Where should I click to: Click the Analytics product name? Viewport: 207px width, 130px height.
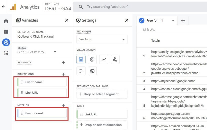click(x=30, y=7)
